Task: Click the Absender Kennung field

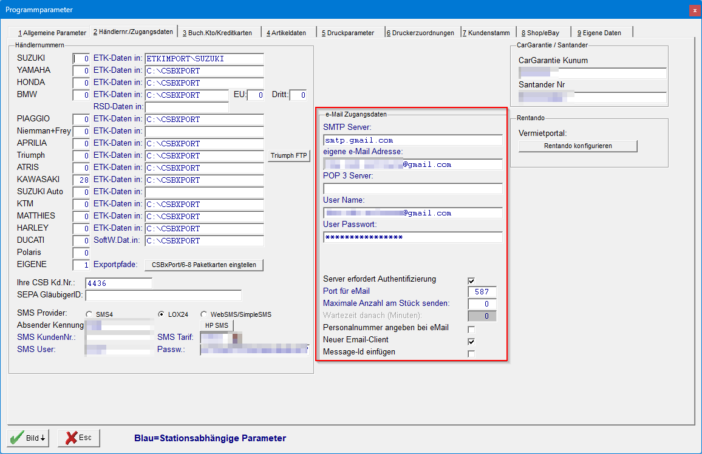Action: (x=119, y=325)
